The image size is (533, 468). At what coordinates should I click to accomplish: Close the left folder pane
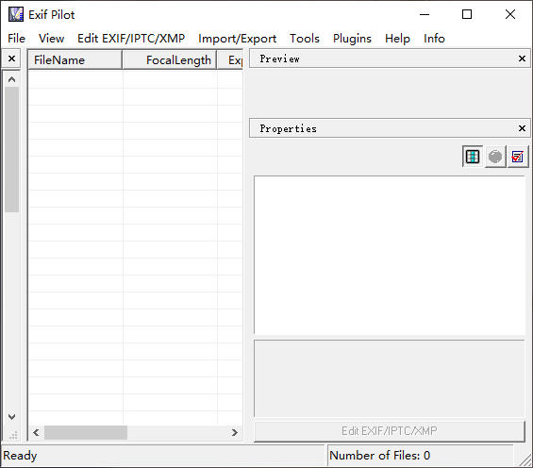(x=11, y=58)
